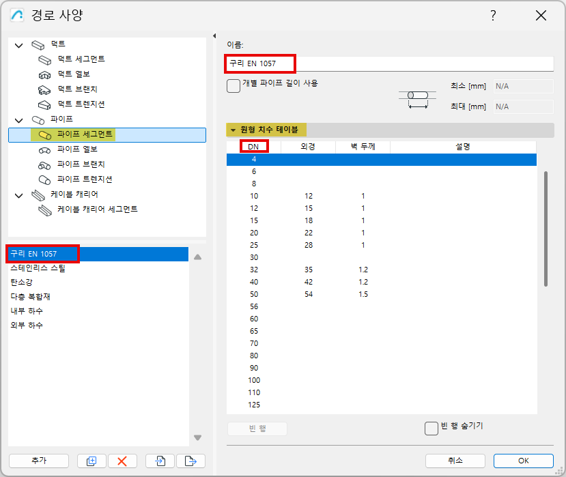This screenshot has height=477, width=566.
Task: Click the 외경 column header
Action: click(309, 147)
